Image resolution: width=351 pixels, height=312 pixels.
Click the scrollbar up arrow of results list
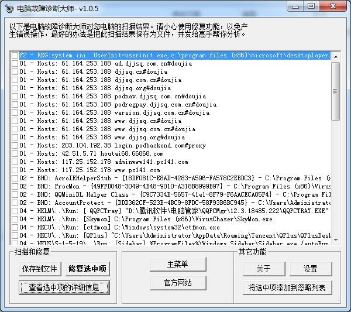click(x=336, y=57)
